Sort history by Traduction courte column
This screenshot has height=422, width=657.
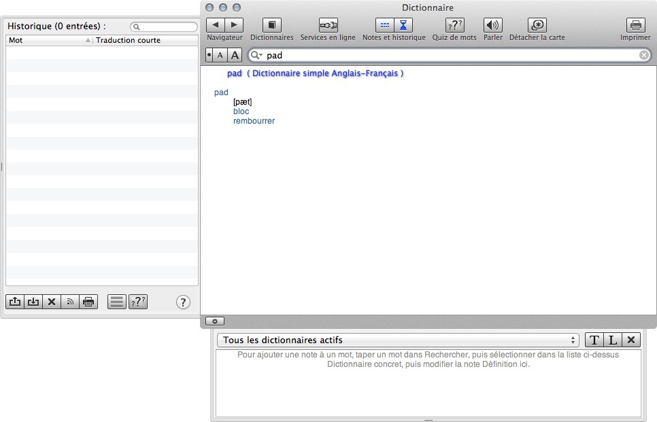point(146,40)
